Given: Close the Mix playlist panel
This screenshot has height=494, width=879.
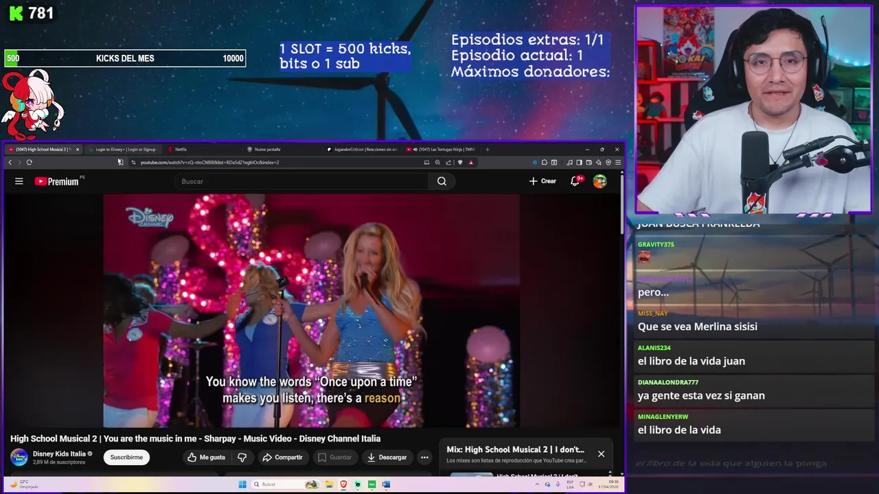Looking at the screenshot, I should pyautogui.click(x=601, y=454).
